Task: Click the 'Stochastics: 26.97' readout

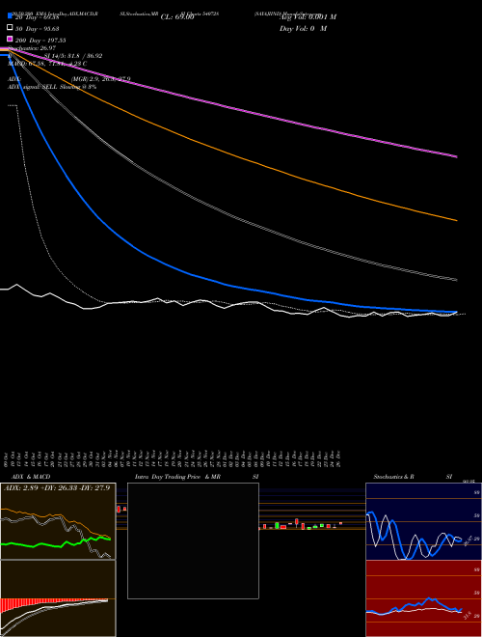Action: [x=32, y=48]
